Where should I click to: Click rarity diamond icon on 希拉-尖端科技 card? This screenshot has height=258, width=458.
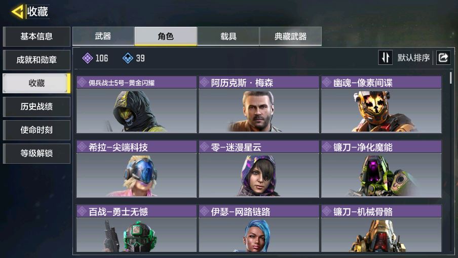point(82,147)
